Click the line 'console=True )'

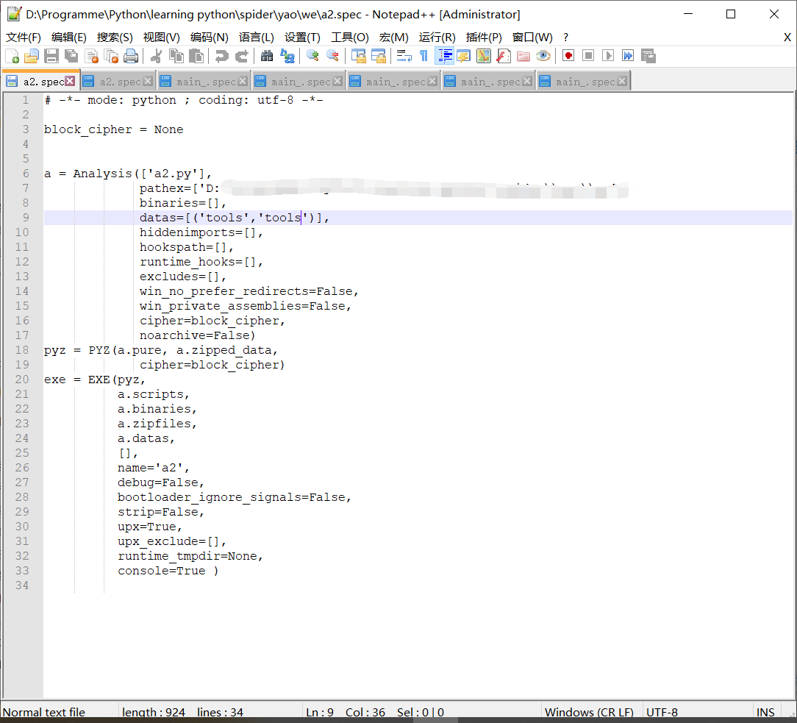(x=168, y=571)
